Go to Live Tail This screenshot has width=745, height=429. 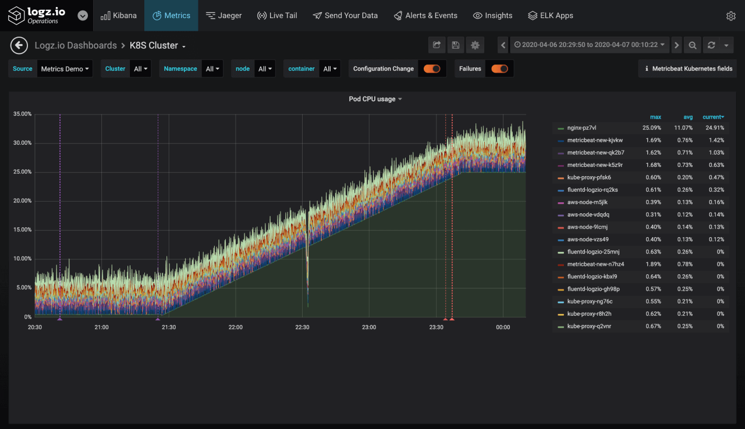click(277, 16)
